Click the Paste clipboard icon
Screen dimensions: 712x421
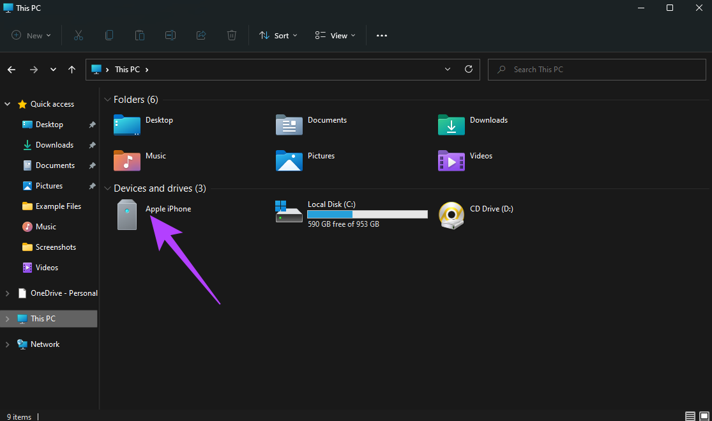point(140,35)
